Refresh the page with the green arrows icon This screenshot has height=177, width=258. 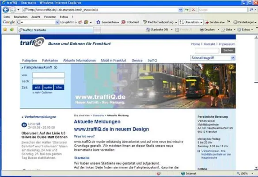(x=187, y=10)
